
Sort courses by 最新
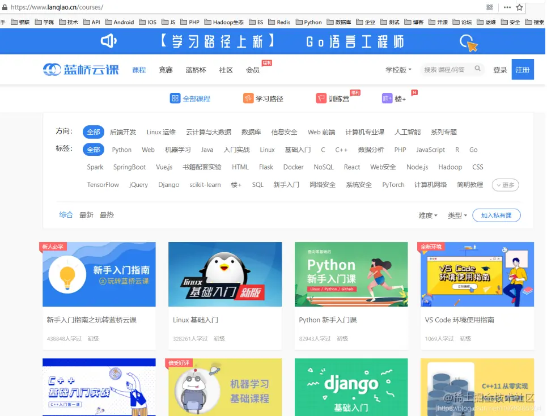(86, 215)
